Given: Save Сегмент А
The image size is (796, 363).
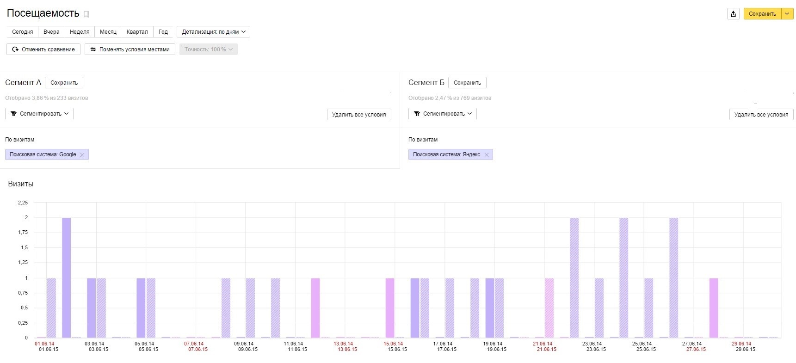Looking at the screenshot, I should coord(64,83).
